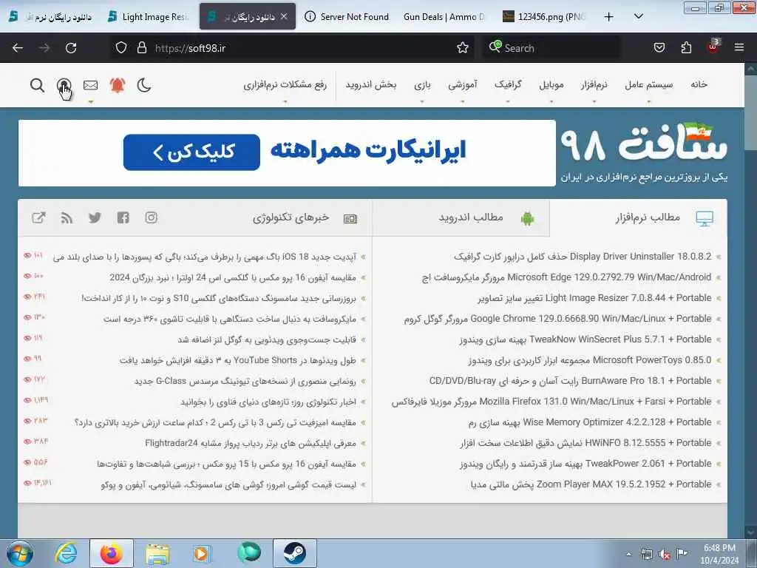Viewport: 757px width, 568px height.
Task: Switch to 123456.png tab
Action: coord(543,17)
